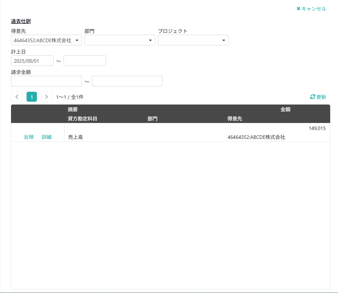The height and width of the screenshot is (293, 338).
Task: Go to next page with right chevron
Action: coord(46,97)
